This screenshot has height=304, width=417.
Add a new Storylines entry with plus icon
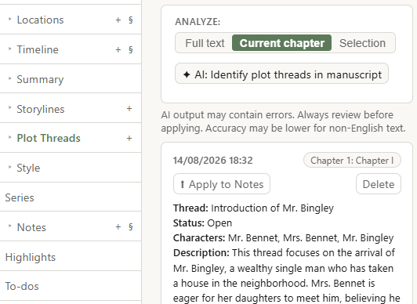click(129, 109)
